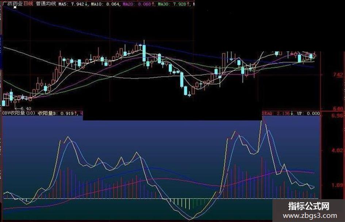The width and height of the screenshot is (345, 222).
Task: Click the 6.40 price axis label
Action: click(x=338, y=109)
